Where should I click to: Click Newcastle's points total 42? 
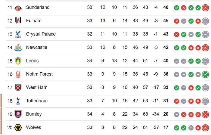166,48
